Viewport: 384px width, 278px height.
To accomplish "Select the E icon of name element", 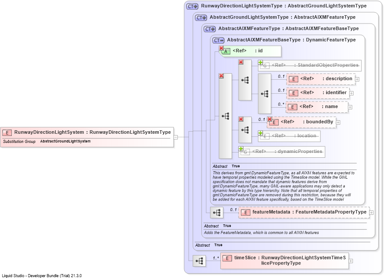I will point(293,107).
